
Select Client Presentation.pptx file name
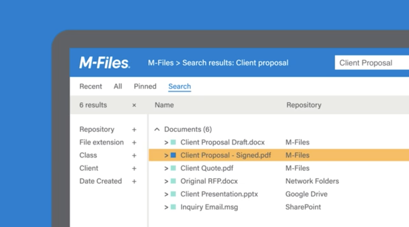coord(219,194)
